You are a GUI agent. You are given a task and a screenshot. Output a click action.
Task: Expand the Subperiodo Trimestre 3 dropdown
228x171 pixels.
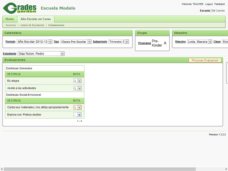[x=118, y=42]
